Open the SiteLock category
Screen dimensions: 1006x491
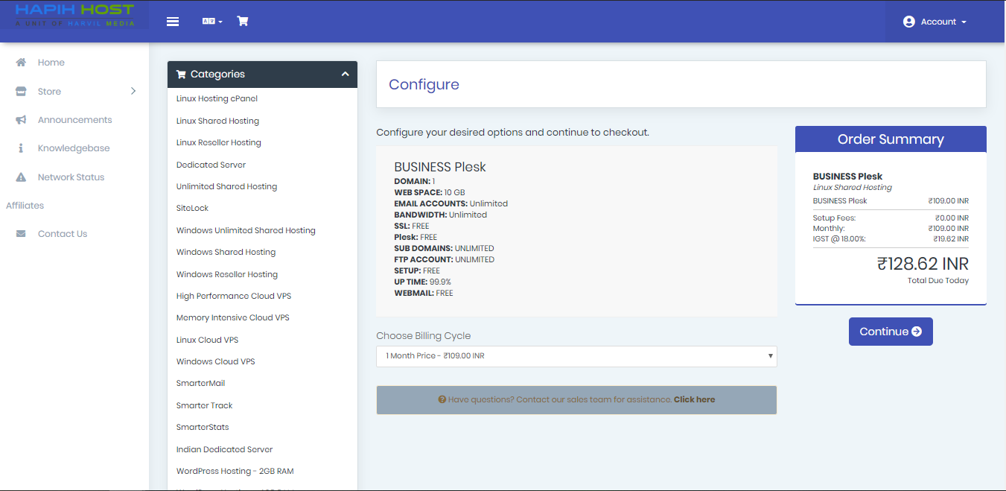pos(193,208)
